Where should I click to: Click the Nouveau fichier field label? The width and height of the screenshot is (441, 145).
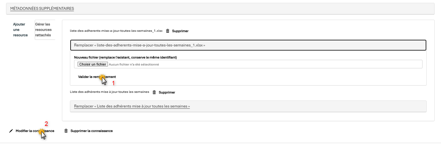125,57
